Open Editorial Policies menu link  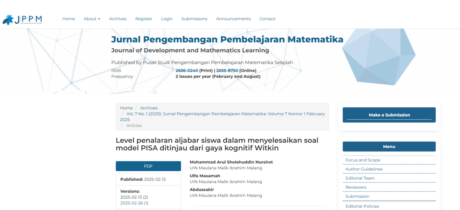pyautogui.click(x=362, y=206)
